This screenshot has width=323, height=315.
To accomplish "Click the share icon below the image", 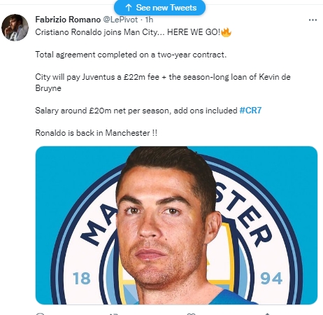I will point(268,314).
